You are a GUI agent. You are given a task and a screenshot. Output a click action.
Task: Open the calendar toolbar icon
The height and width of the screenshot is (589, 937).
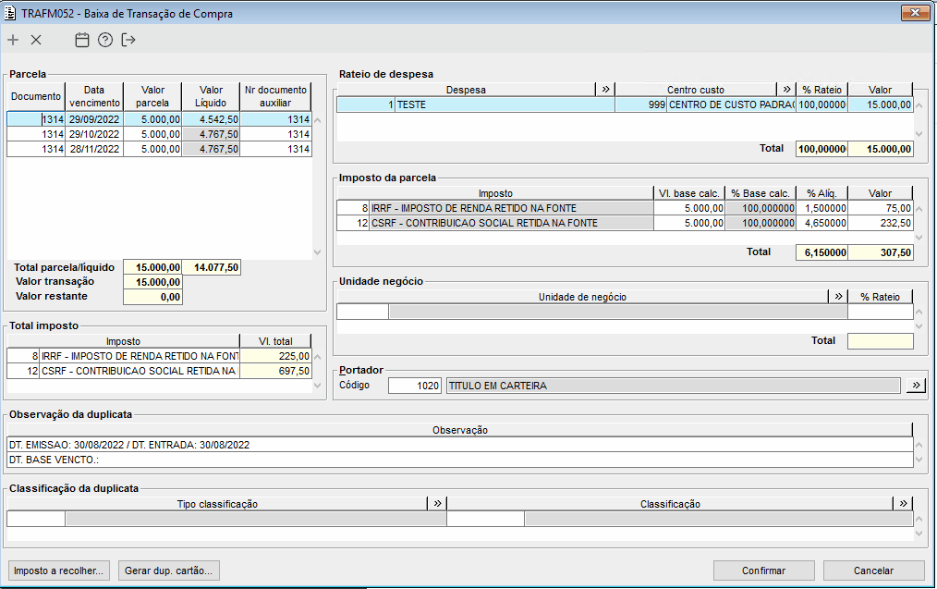coord(82,40)
